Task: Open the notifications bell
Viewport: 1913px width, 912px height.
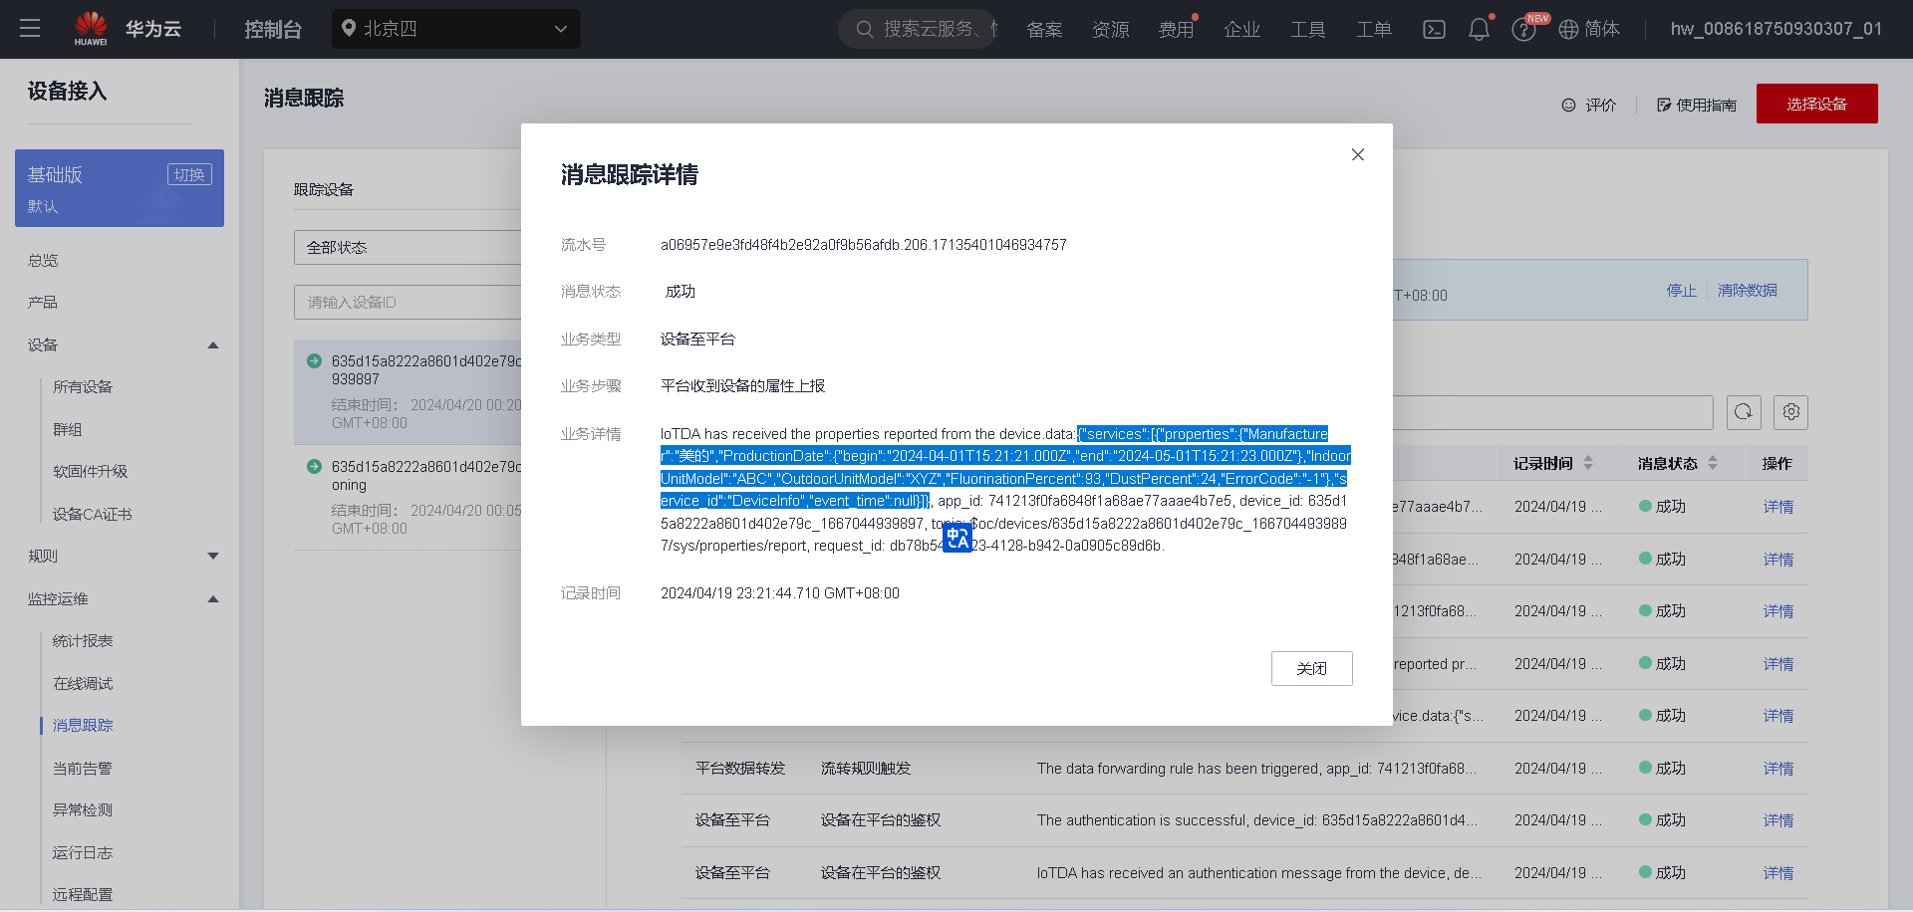Action: (1478, 29)
